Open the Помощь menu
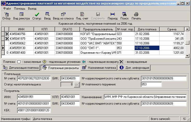191x122 pixels. point(19,9)
